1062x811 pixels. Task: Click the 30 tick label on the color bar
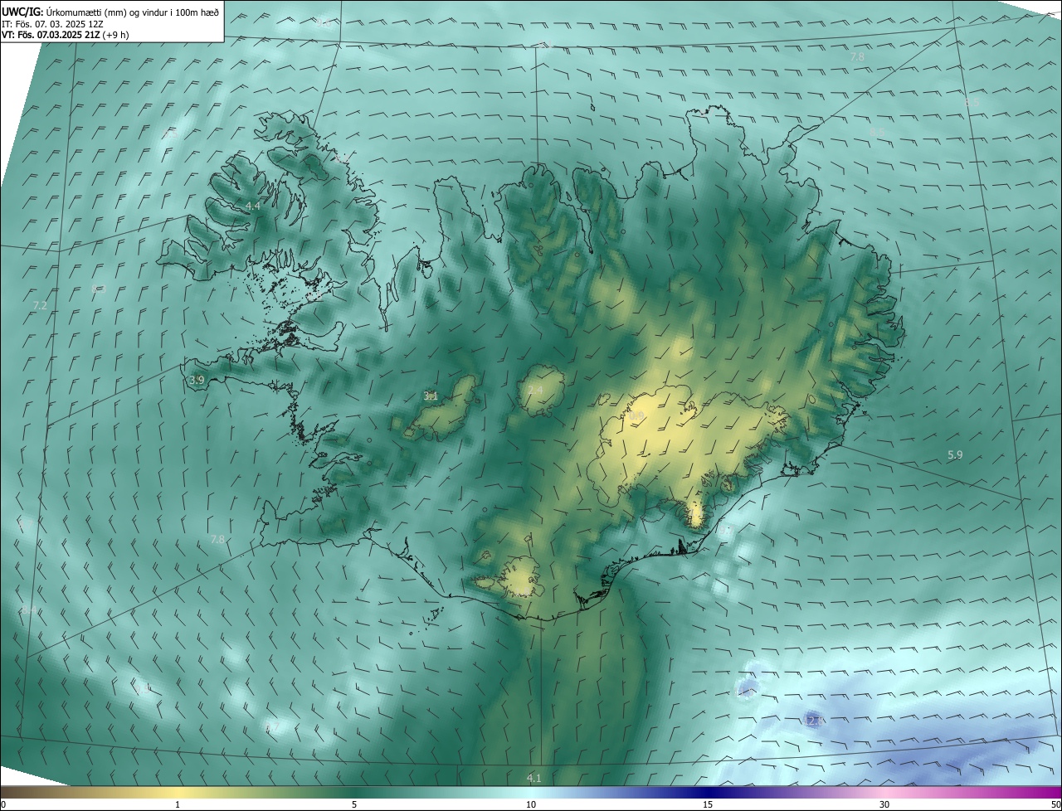(x=884, y=804)
